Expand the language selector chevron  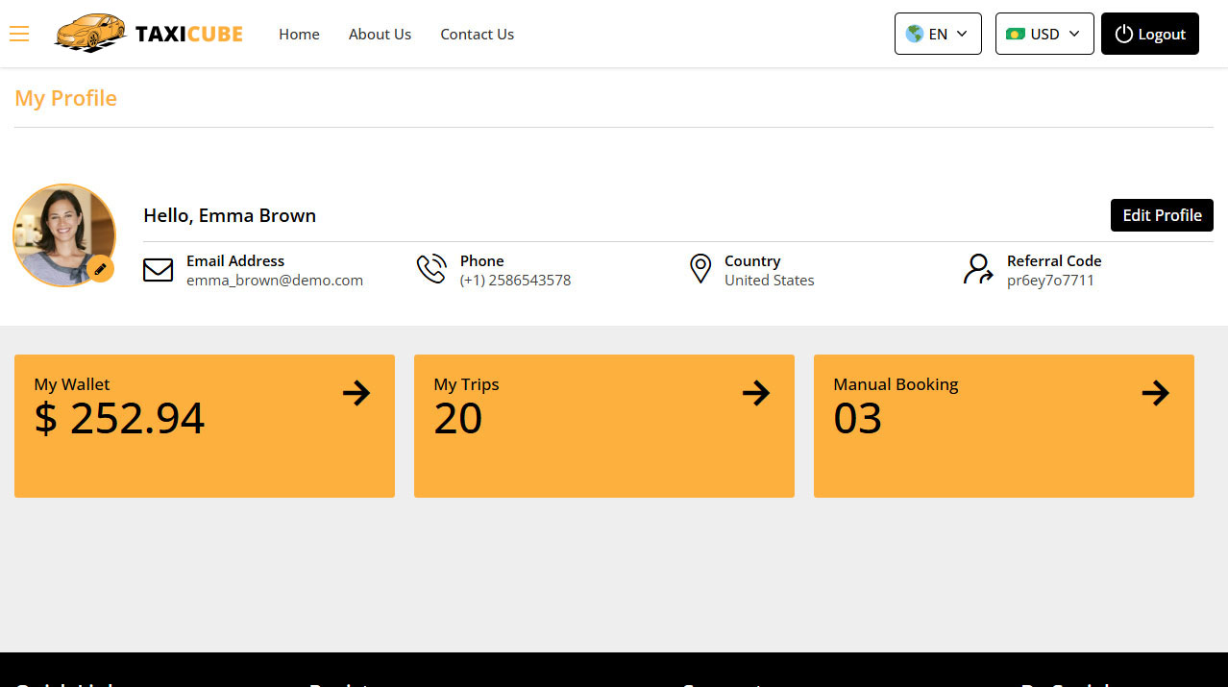(961, 33)
